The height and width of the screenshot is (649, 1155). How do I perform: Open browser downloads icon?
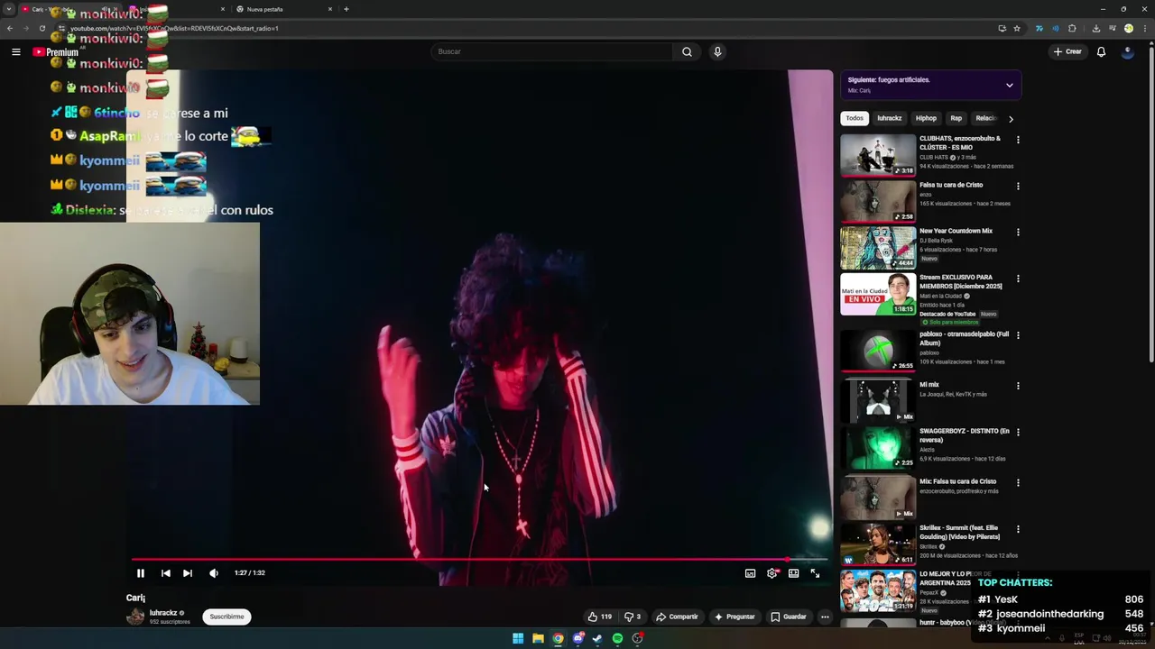(1096, 28)
